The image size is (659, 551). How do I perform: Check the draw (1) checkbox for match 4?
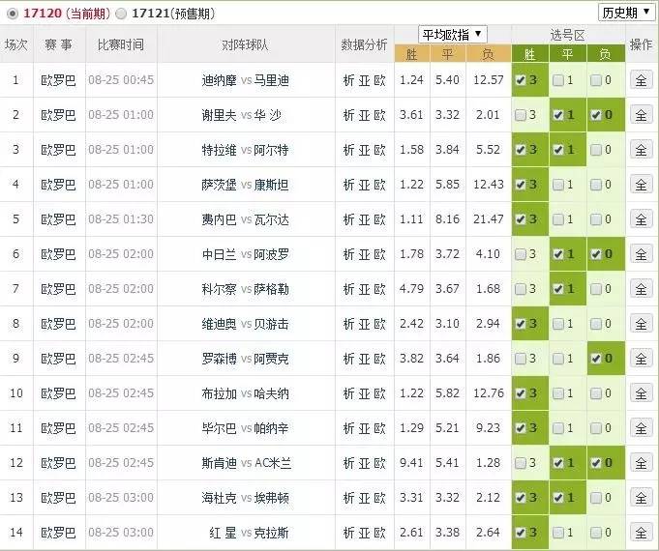click(x=558, y=185)
